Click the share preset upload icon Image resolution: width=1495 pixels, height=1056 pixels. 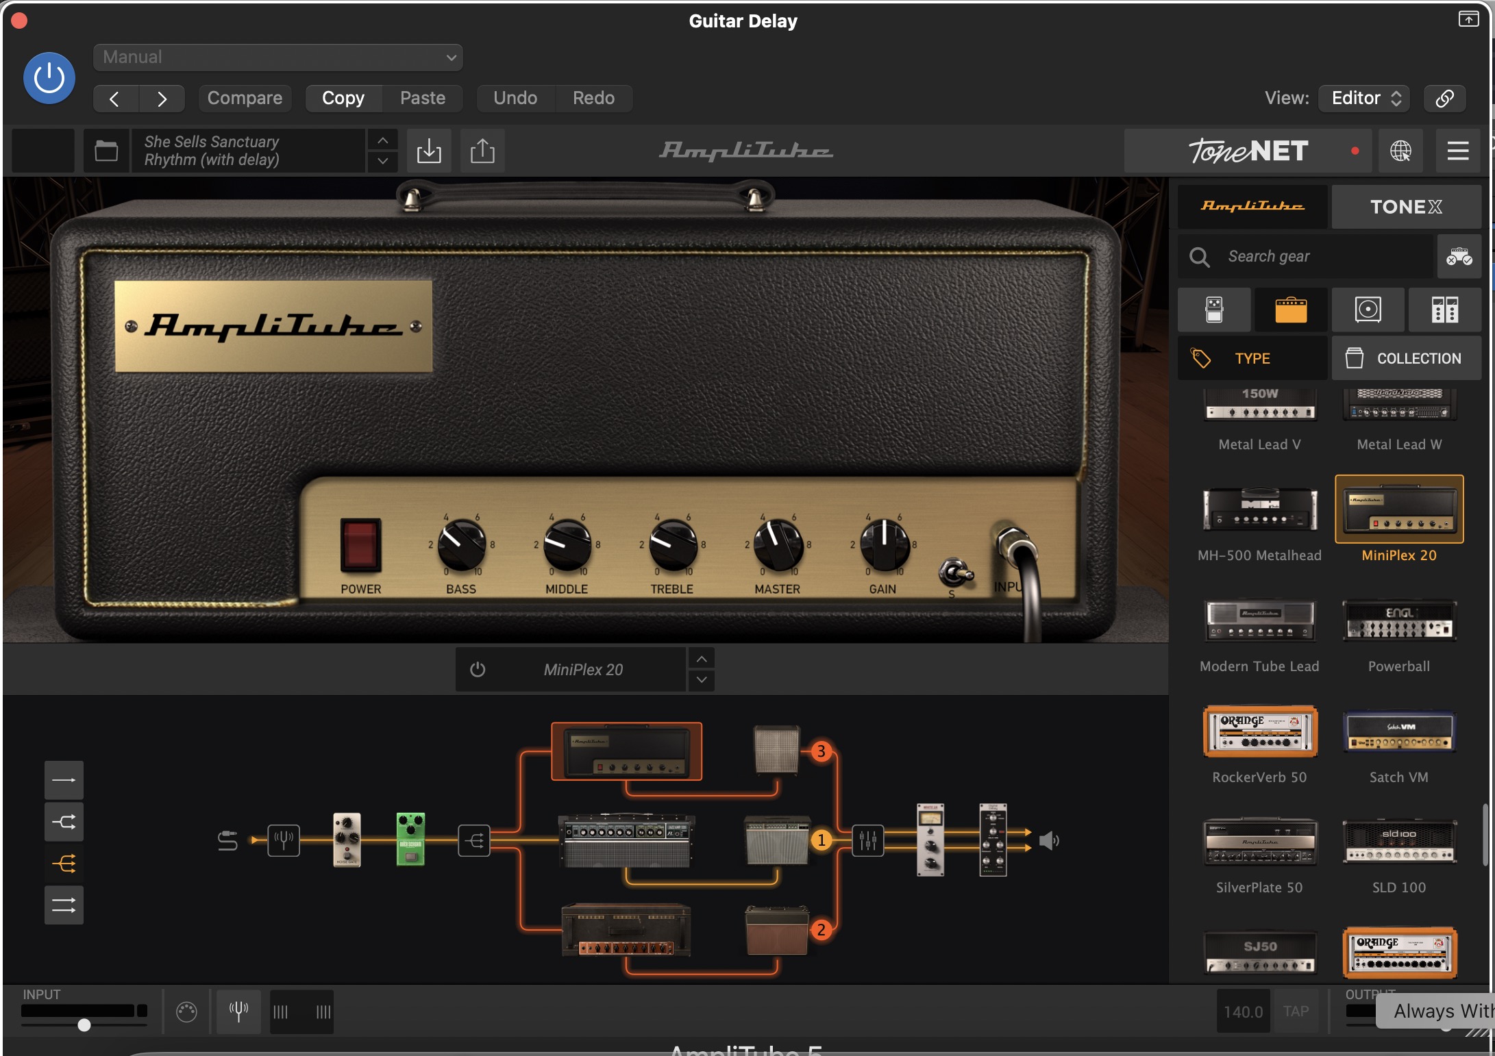482,151
